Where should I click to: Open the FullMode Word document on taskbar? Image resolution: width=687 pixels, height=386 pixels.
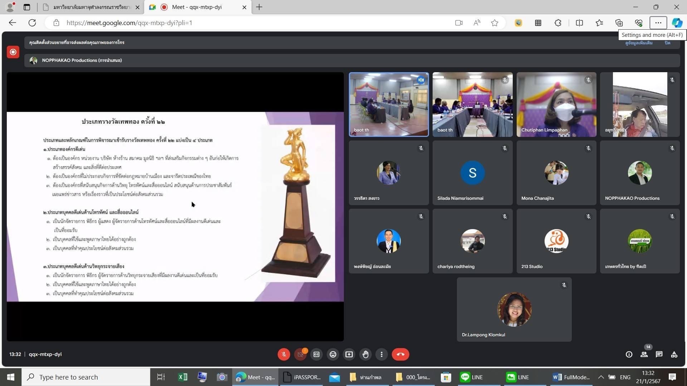point(571,377)
